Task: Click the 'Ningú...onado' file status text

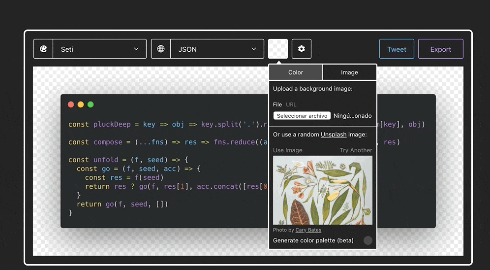Action: [x=353, y=116]
